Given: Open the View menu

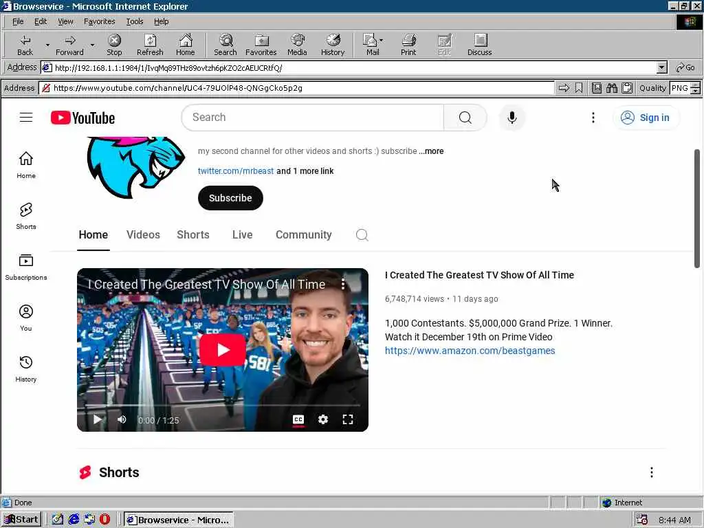Looking at the screenshot, I should click(x=65, y=21).
